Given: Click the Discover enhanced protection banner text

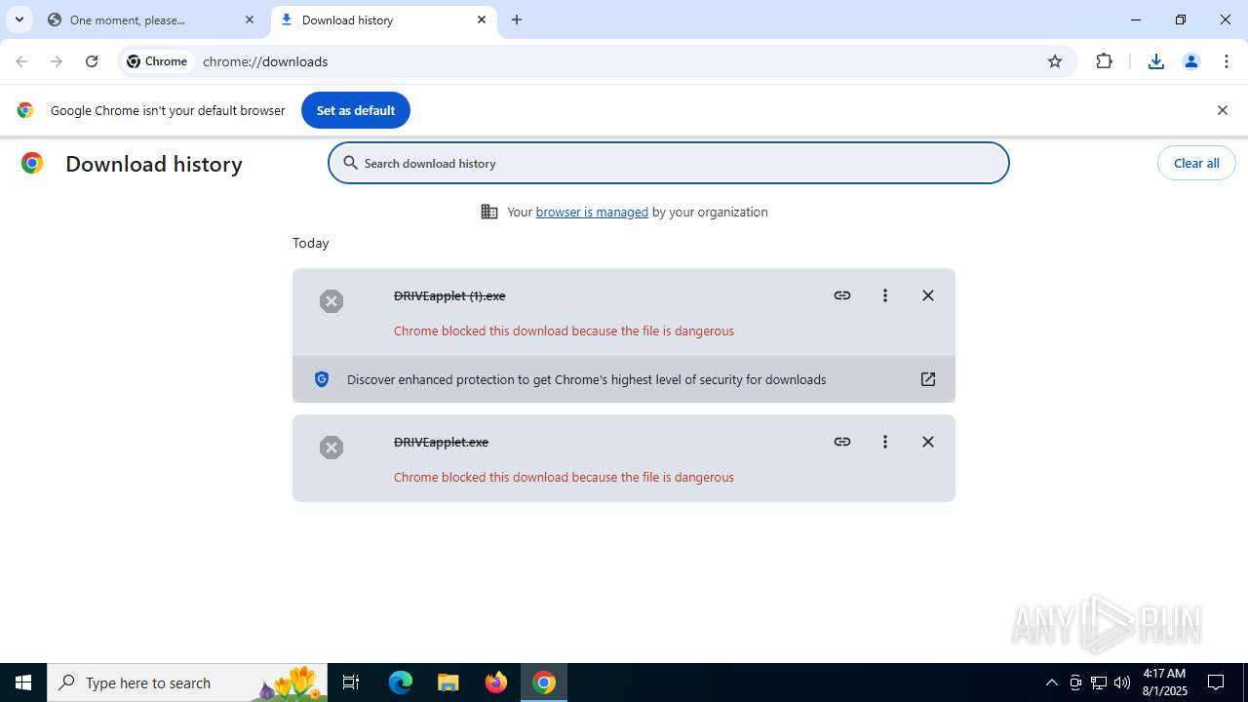Looking at the screenshot, I should pos(586,379).
